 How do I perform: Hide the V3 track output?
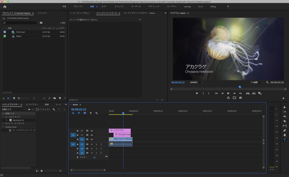(x=92, y=131)
